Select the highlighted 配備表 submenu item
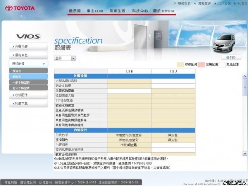 point(28,76)
